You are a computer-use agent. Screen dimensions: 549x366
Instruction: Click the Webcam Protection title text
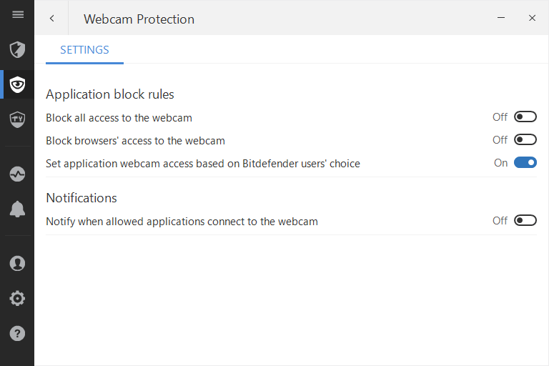[x=139, y=19]
